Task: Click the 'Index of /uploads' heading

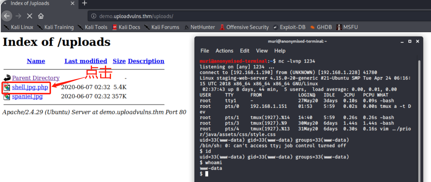Action: pos(57,42)
